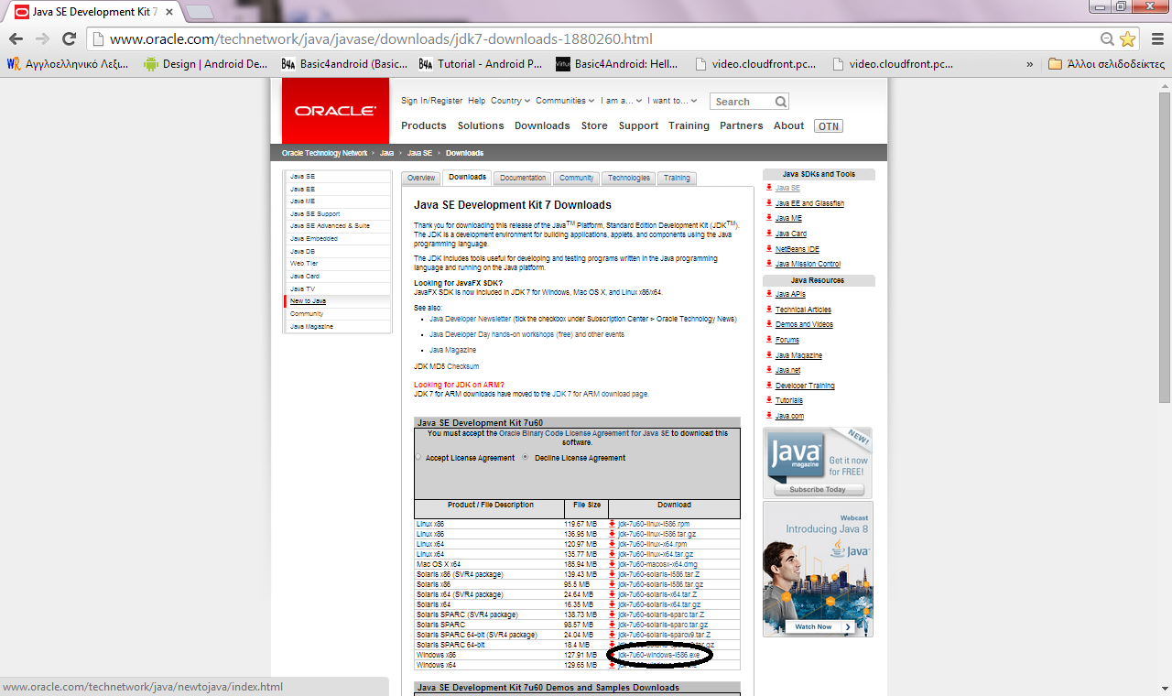The height and width of the screenshot is (696, 1172).
Task: Select Accept License Agreement radio button
Action: click(418, 457)
